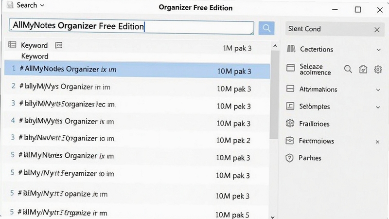Click the Fectmoiows icon

[289, 141]
